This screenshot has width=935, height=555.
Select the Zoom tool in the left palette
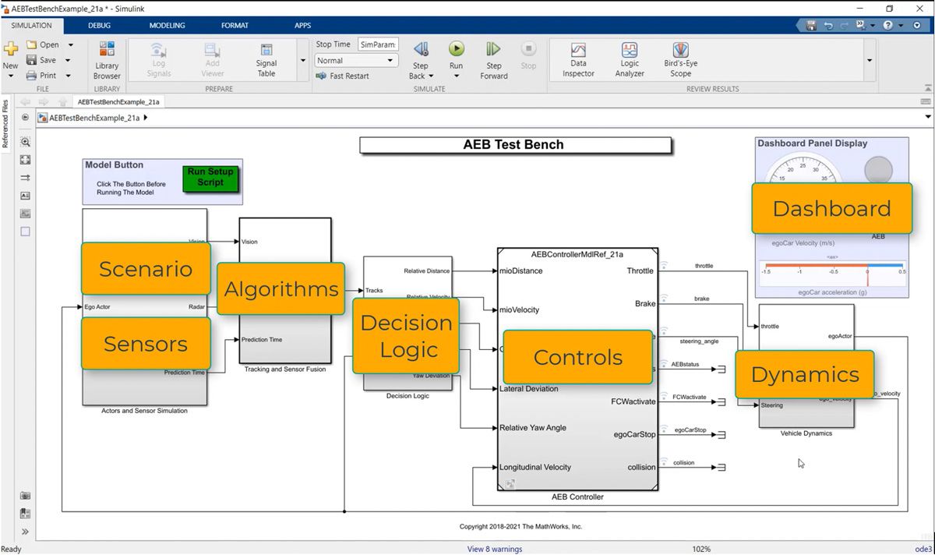point(24,142)
